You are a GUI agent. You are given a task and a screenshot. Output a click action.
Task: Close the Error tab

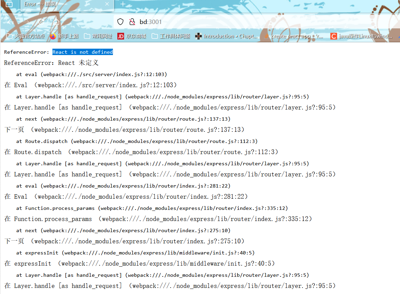click(107, 4)
